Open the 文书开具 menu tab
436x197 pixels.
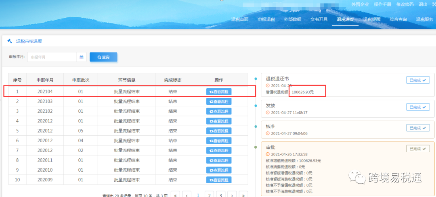point(319,19)
